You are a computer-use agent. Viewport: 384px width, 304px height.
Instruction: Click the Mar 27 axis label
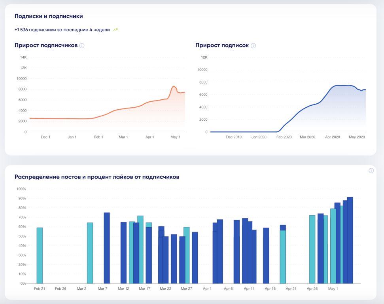click(x=186, y=289)
